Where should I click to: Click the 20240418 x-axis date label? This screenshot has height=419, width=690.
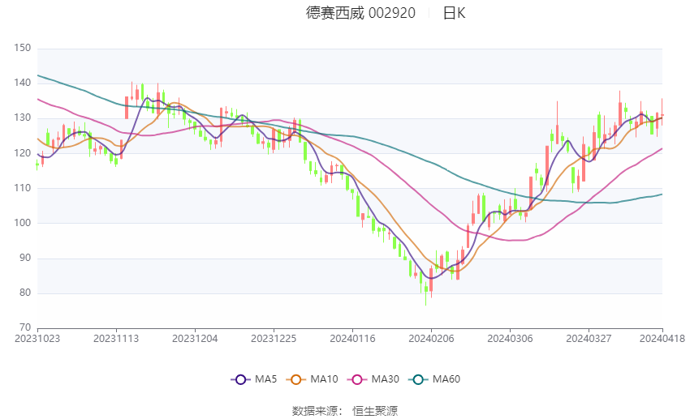coord(662,339)
